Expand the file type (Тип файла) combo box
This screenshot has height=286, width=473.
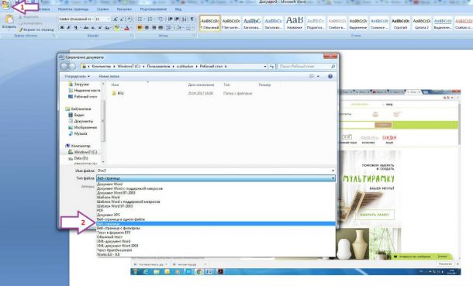pos(216,178)
